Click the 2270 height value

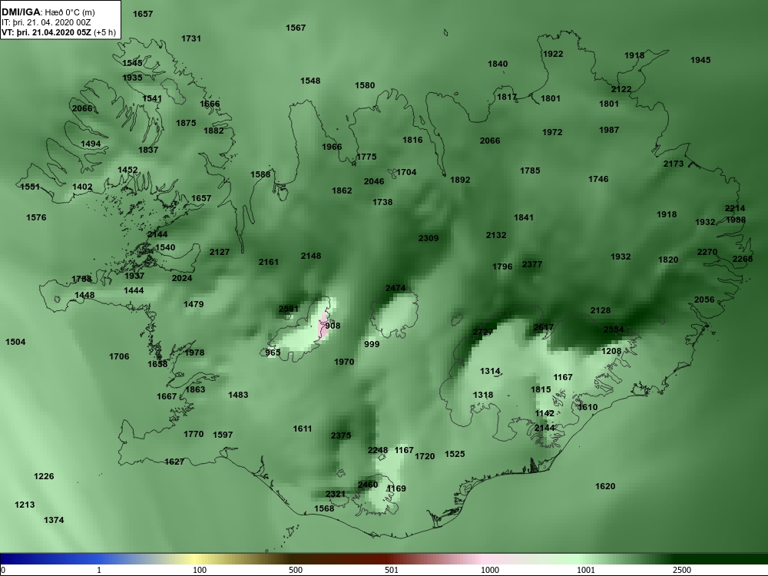pyautogui.click(x=707, y=252)
